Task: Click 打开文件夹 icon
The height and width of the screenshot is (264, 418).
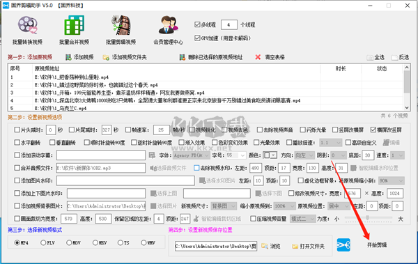Action: (x=295, y=246)
